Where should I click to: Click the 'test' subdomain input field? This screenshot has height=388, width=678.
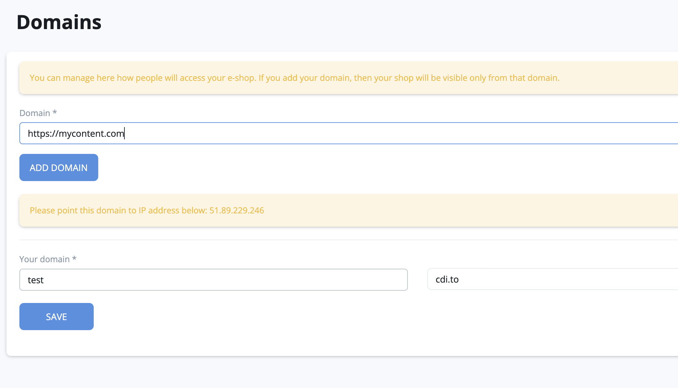pyautogui.click(x=213, y=280)
